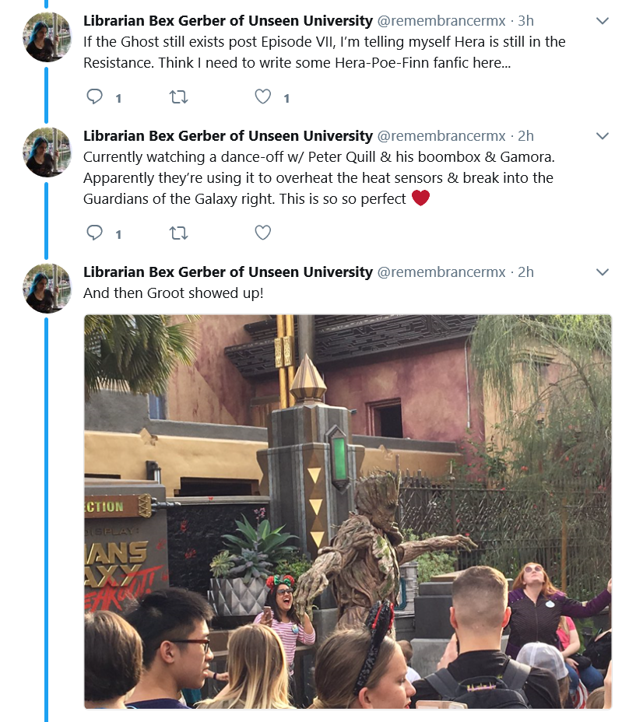This screenshot has height=722, width=636.
Task: Like the Hera-Poe-Finn fanfic tweet
Action: coord(262,96)
